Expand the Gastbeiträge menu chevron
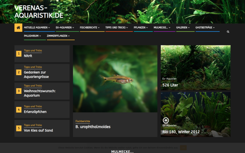This screenshot has width=245, height=153. tap(214, 28)
